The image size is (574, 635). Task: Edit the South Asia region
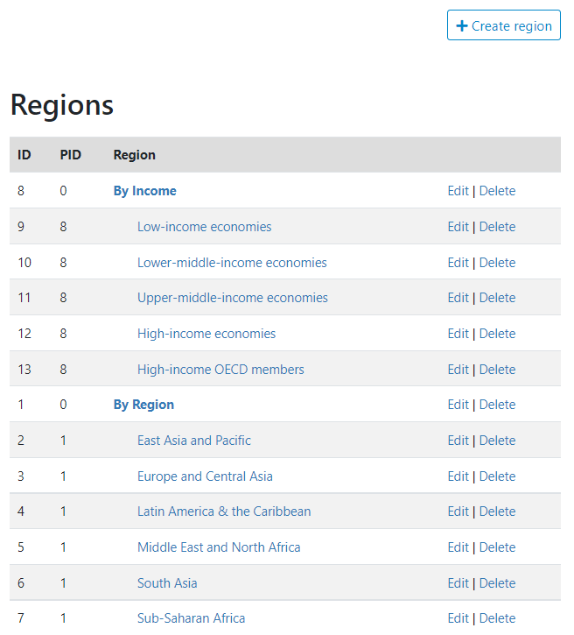458,583
